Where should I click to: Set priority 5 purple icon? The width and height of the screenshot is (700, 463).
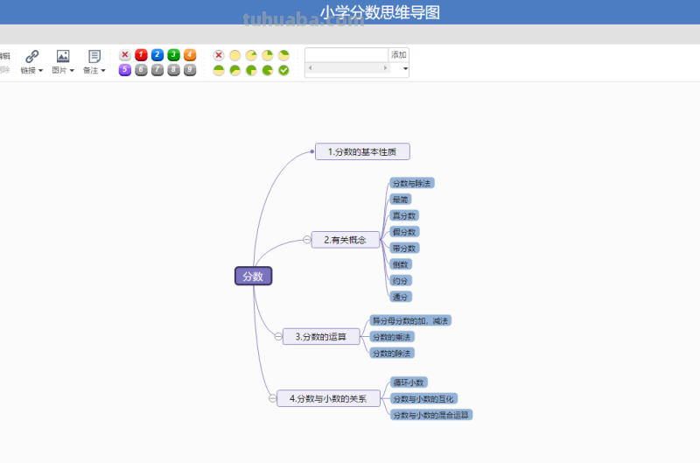pos(125,70)
